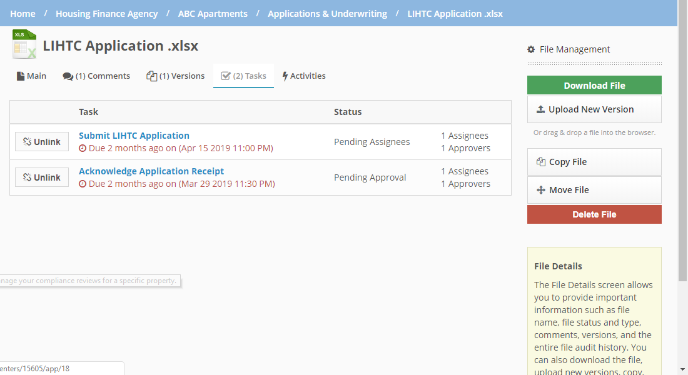Image resolution: width=688 pixels, height=375 pixels.
Task: Copy the file
Action: tap(595, 162)
